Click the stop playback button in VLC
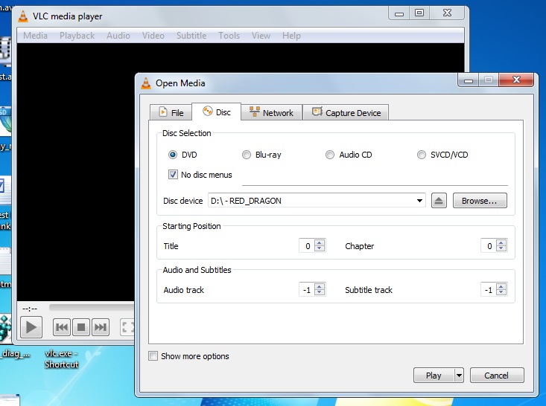Viewport: 546px width, 406px height. (81, 327)
